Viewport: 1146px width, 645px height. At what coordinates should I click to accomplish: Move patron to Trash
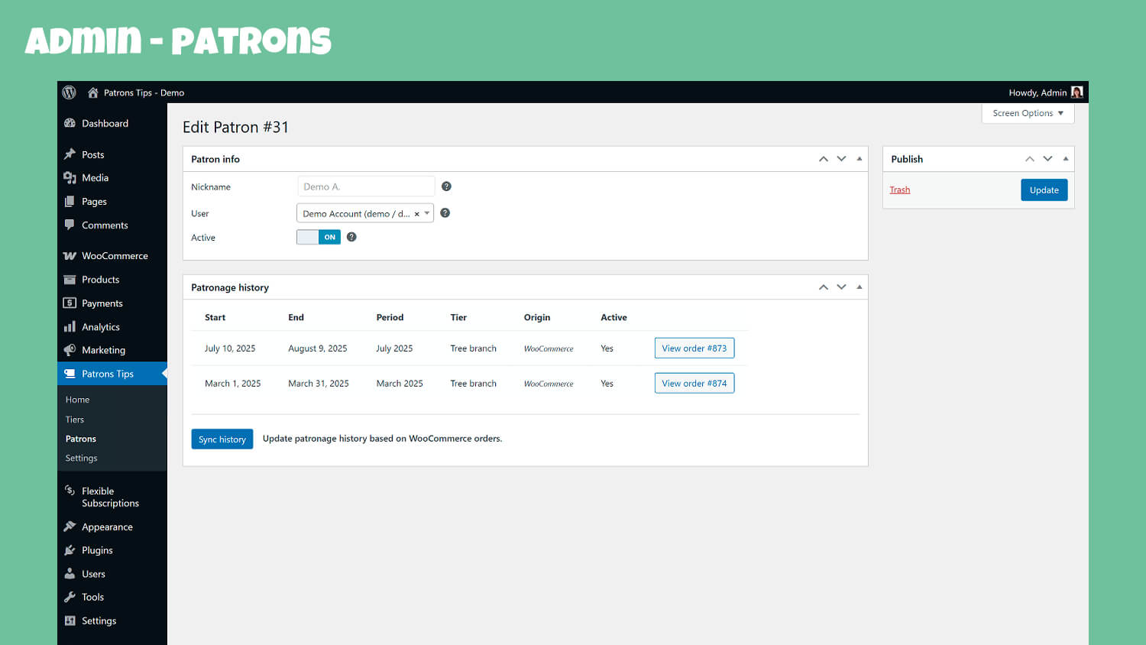pyautogui.click(x=900, y=190)
